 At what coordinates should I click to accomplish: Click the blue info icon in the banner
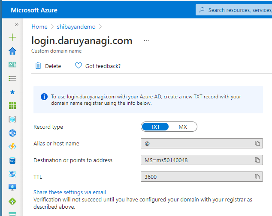pyautogui.click(x=44, y=97)
